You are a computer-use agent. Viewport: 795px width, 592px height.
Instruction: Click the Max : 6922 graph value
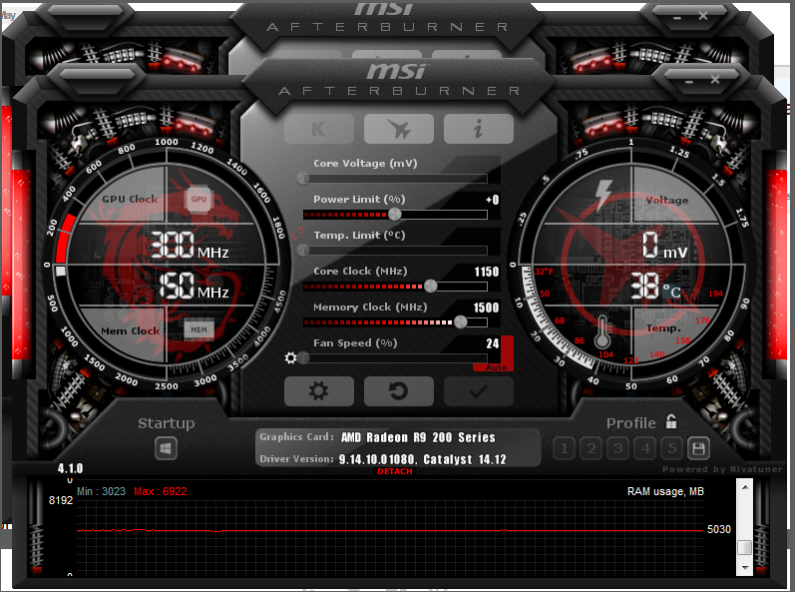161,491
